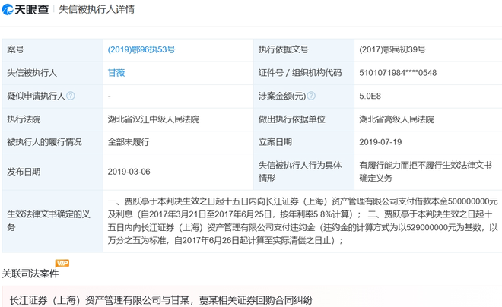Click the court name 湖北省汉江中级人民法院

tap(153, 119)
